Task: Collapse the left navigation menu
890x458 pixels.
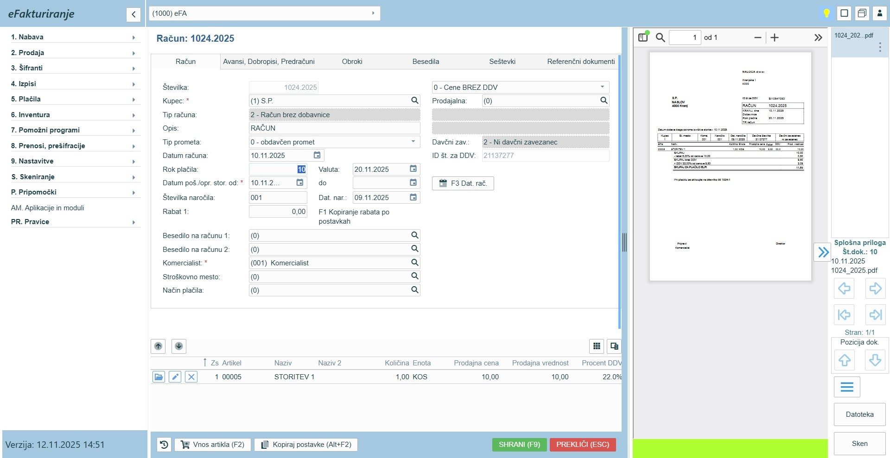Action: (x=133, y=14)
